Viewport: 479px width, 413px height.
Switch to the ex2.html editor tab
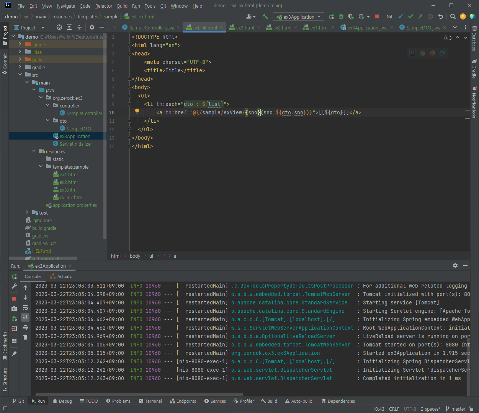click(282, 28)
